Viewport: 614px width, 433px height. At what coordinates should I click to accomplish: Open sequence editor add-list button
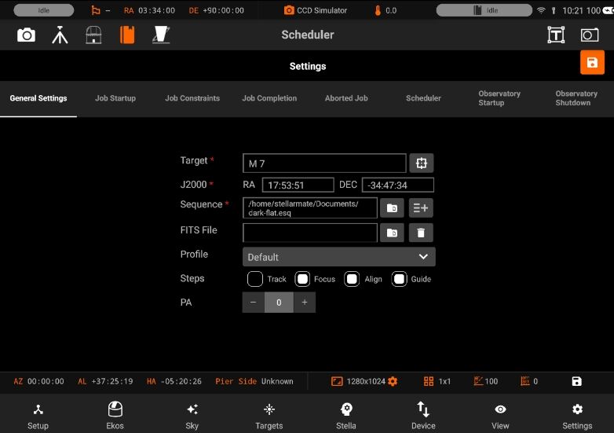click(421, 207)
